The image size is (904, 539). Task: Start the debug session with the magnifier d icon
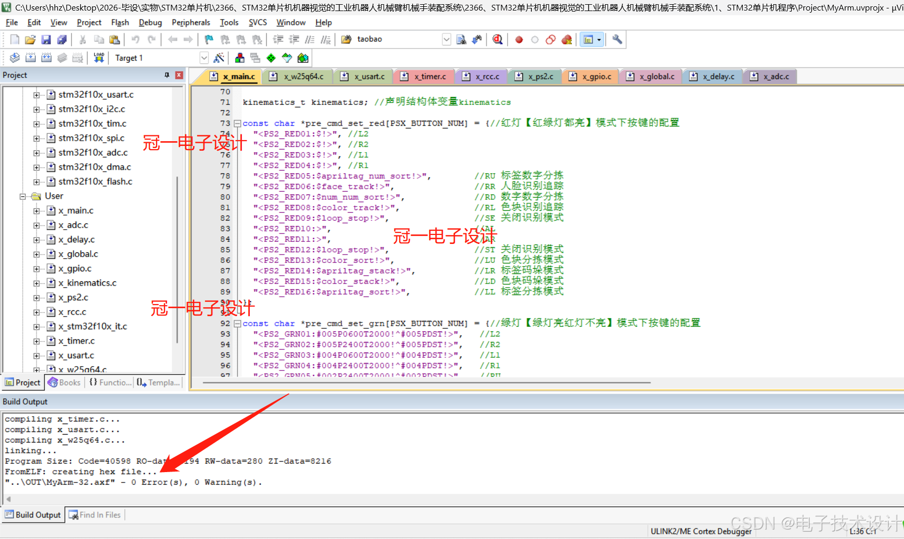[x=498, y=40]
